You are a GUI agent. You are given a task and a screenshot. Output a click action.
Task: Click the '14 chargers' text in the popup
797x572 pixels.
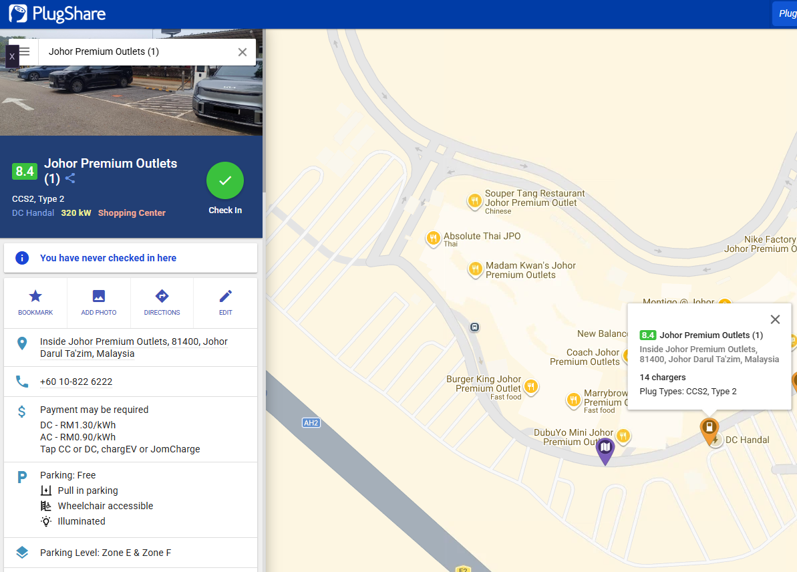coord(662,378)
